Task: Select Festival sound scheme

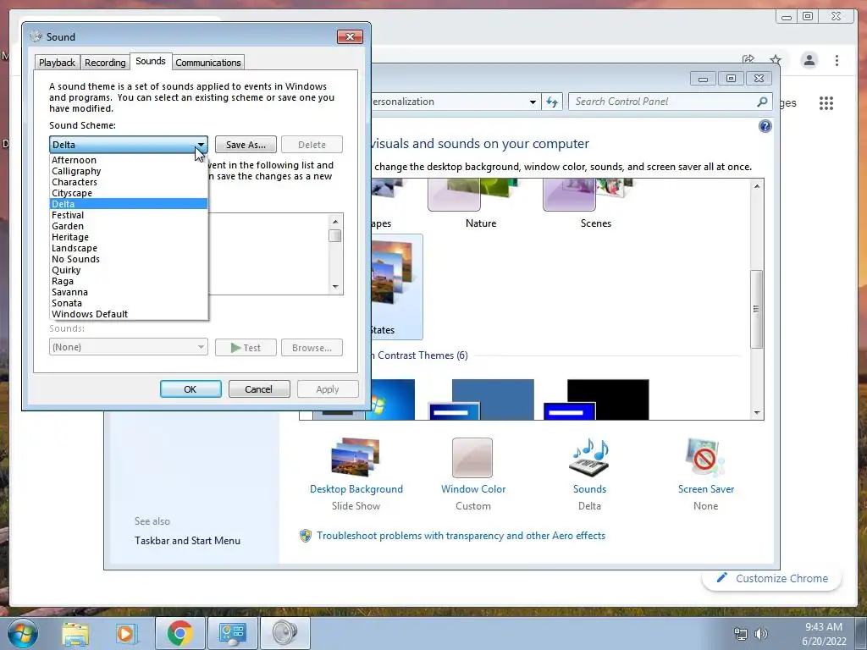Action: click(x=129, y=215)
